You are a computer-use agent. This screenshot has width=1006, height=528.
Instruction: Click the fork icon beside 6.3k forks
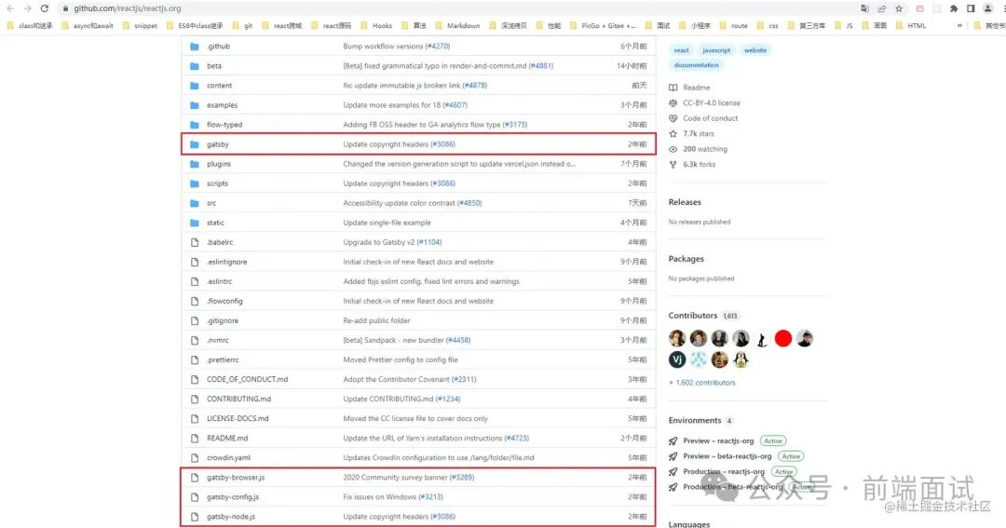point(673,164)
